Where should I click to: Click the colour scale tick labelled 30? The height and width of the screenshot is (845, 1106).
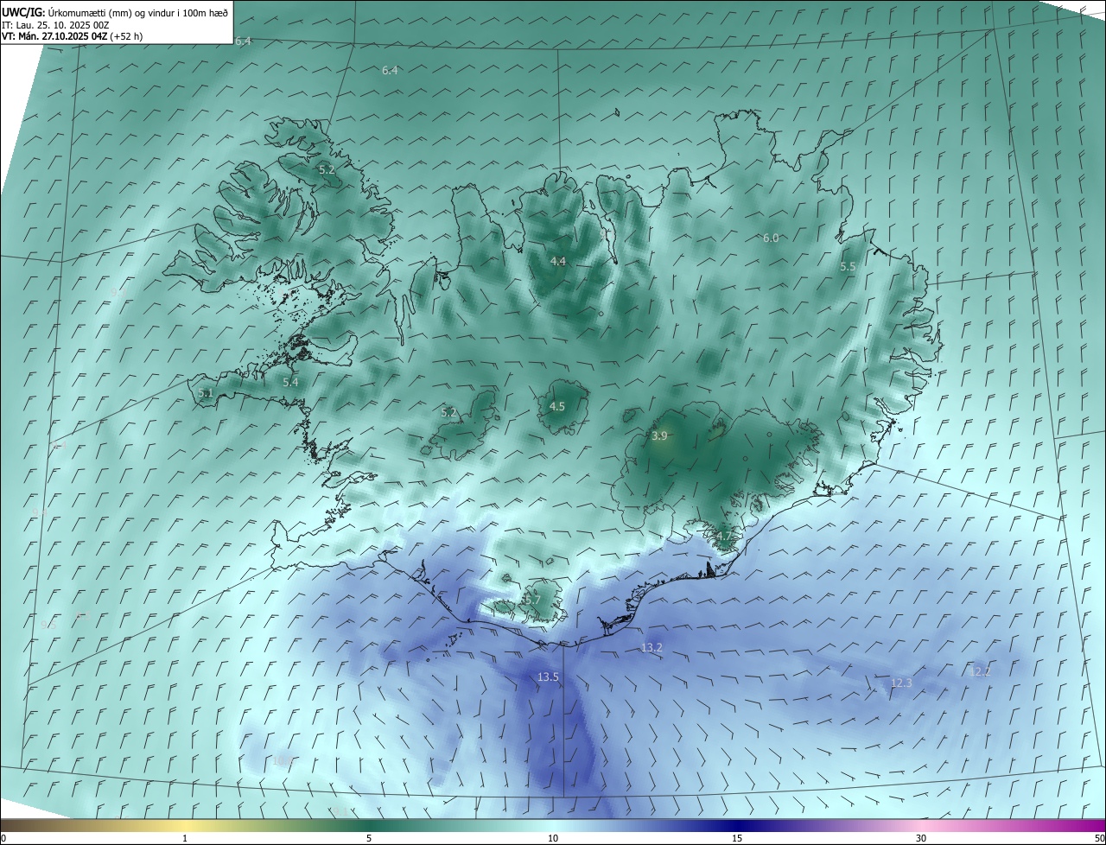click(921, 838)
